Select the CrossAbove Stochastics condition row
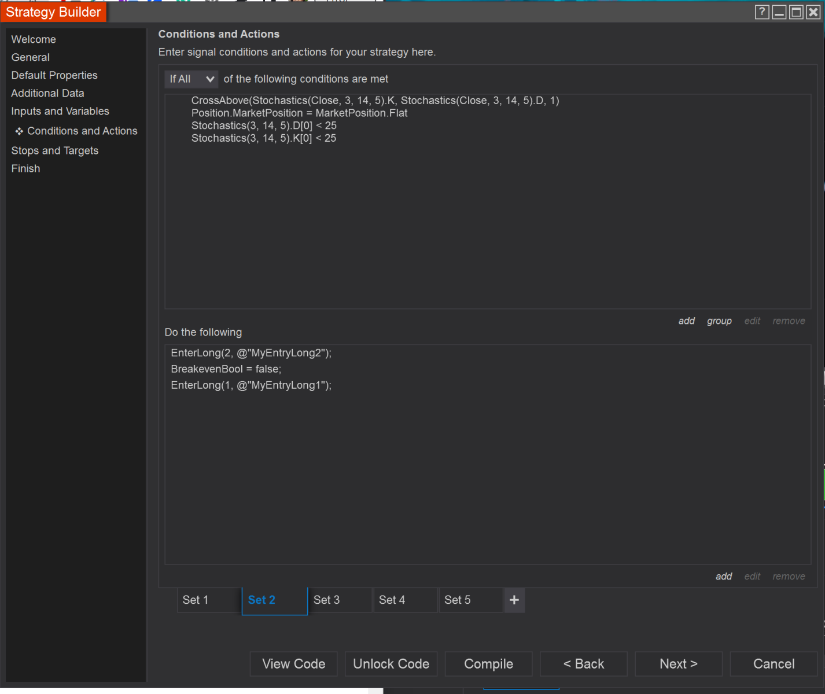 [375, 101]
